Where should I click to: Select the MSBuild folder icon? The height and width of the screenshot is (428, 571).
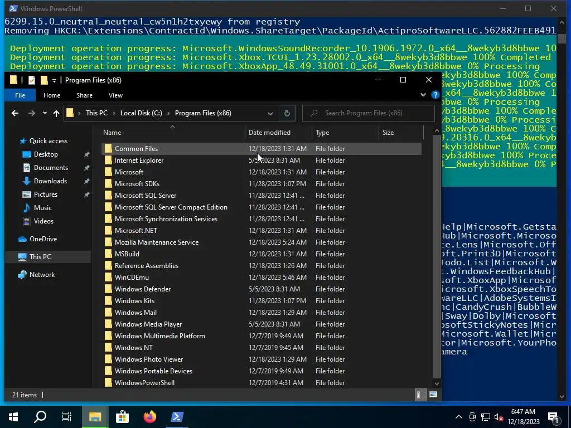click(108, 254)
